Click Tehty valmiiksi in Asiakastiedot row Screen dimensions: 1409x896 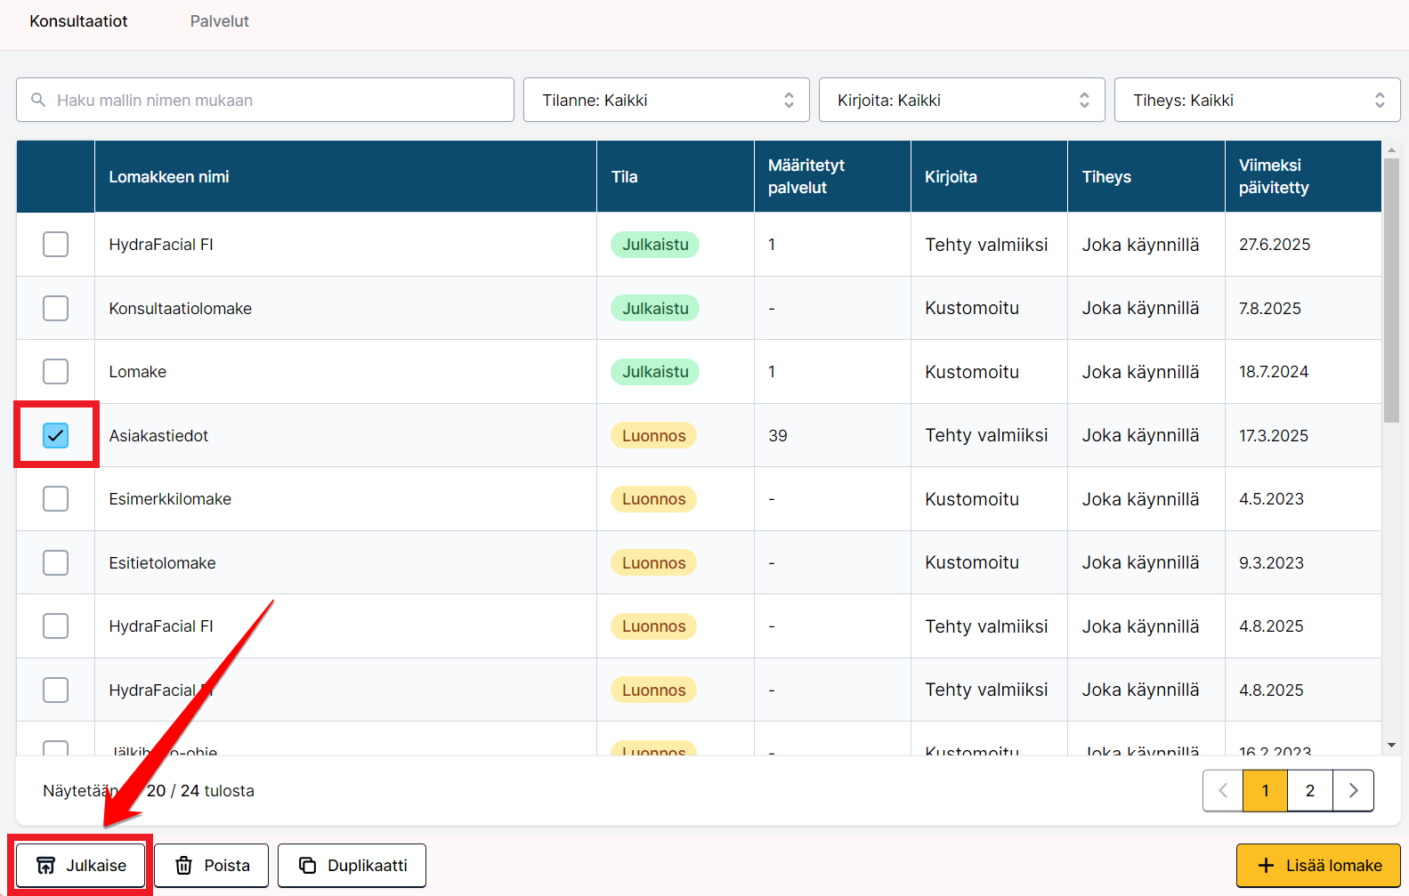click(x=986, y=435)
